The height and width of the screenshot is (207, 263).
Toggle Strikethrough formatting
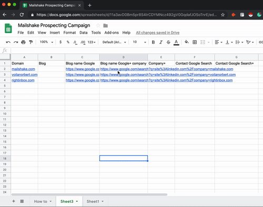click(168, 42)
